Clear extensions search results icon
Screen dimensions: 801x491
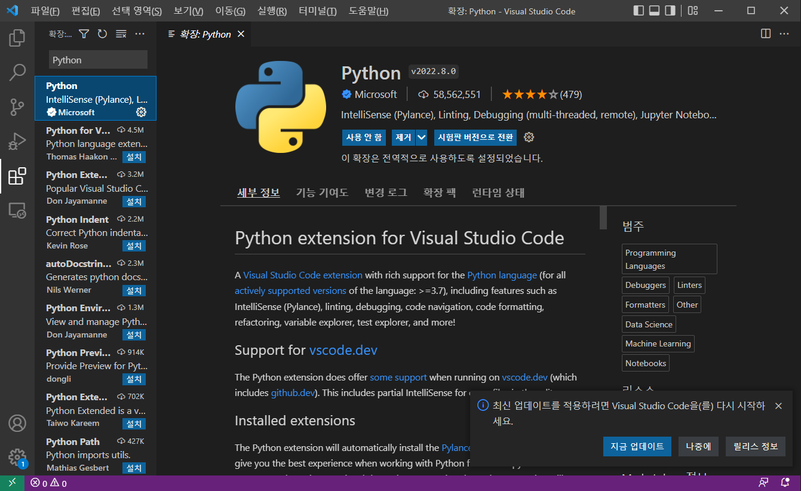coord(121,34)
